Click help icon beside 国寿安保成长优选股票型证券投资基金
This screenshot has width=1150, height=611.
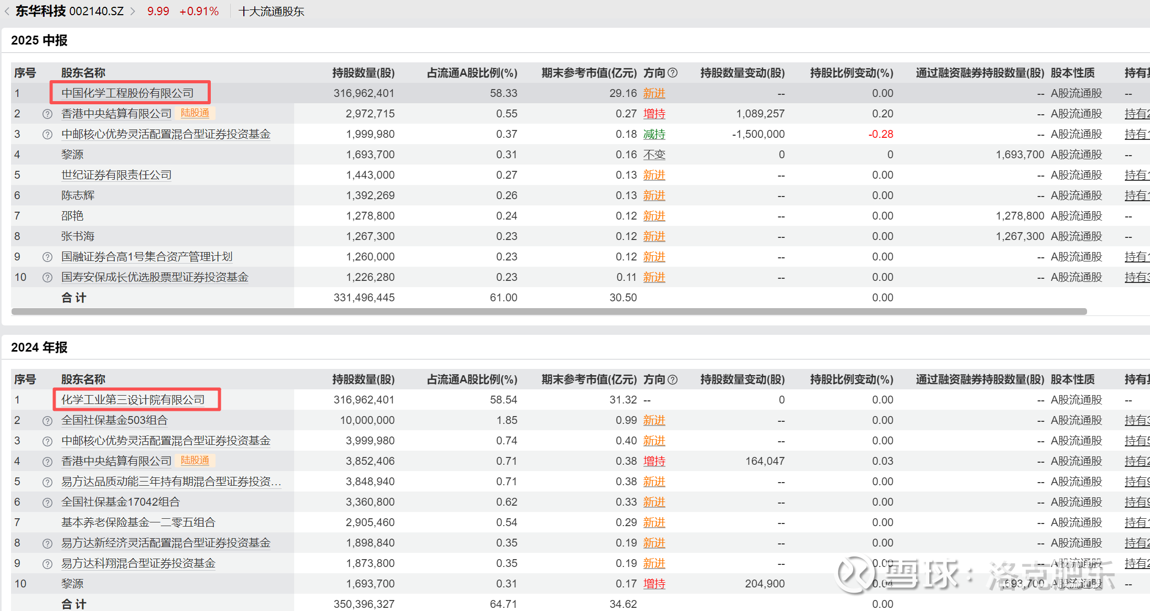coord(47,277)
